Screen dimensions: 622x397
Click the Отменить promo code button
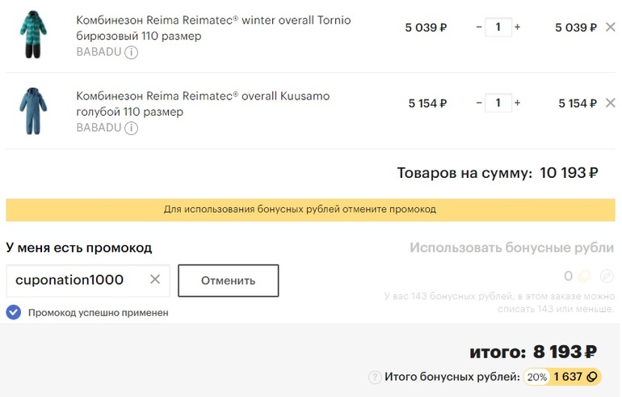[228, 281]
